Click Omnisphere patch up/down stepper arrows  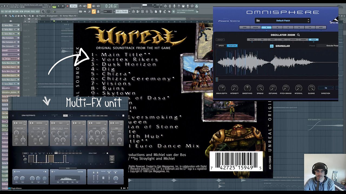coord(308,20)
